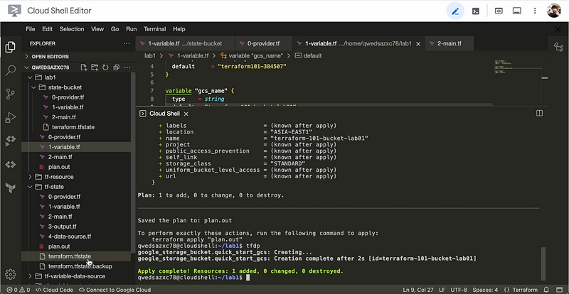
Task: Open the Run menu
Action: [x=132, y=29]
